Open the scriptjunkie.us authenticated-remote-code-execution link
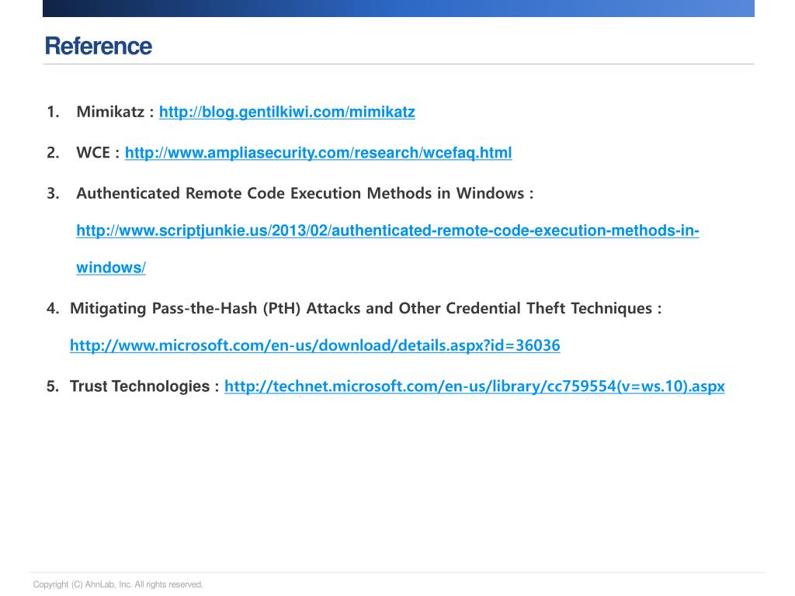The image size is (795, 596). [388, 230]
